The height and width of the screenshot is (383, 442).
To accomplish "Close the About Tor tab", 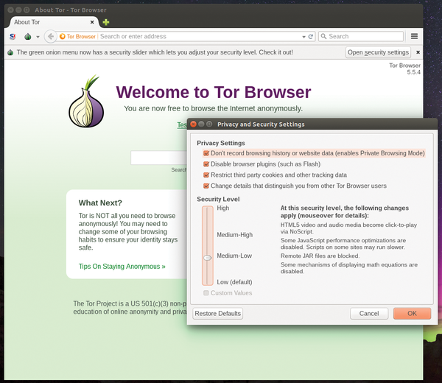I will pos(92,22).
